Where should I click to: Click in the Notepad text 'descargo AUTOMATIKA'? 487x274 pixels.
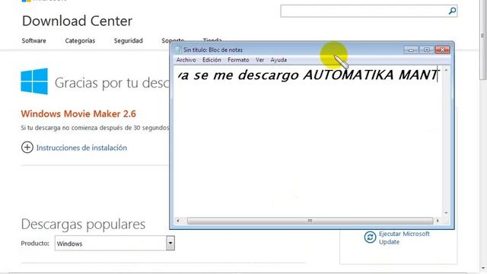tap(316, 75)
